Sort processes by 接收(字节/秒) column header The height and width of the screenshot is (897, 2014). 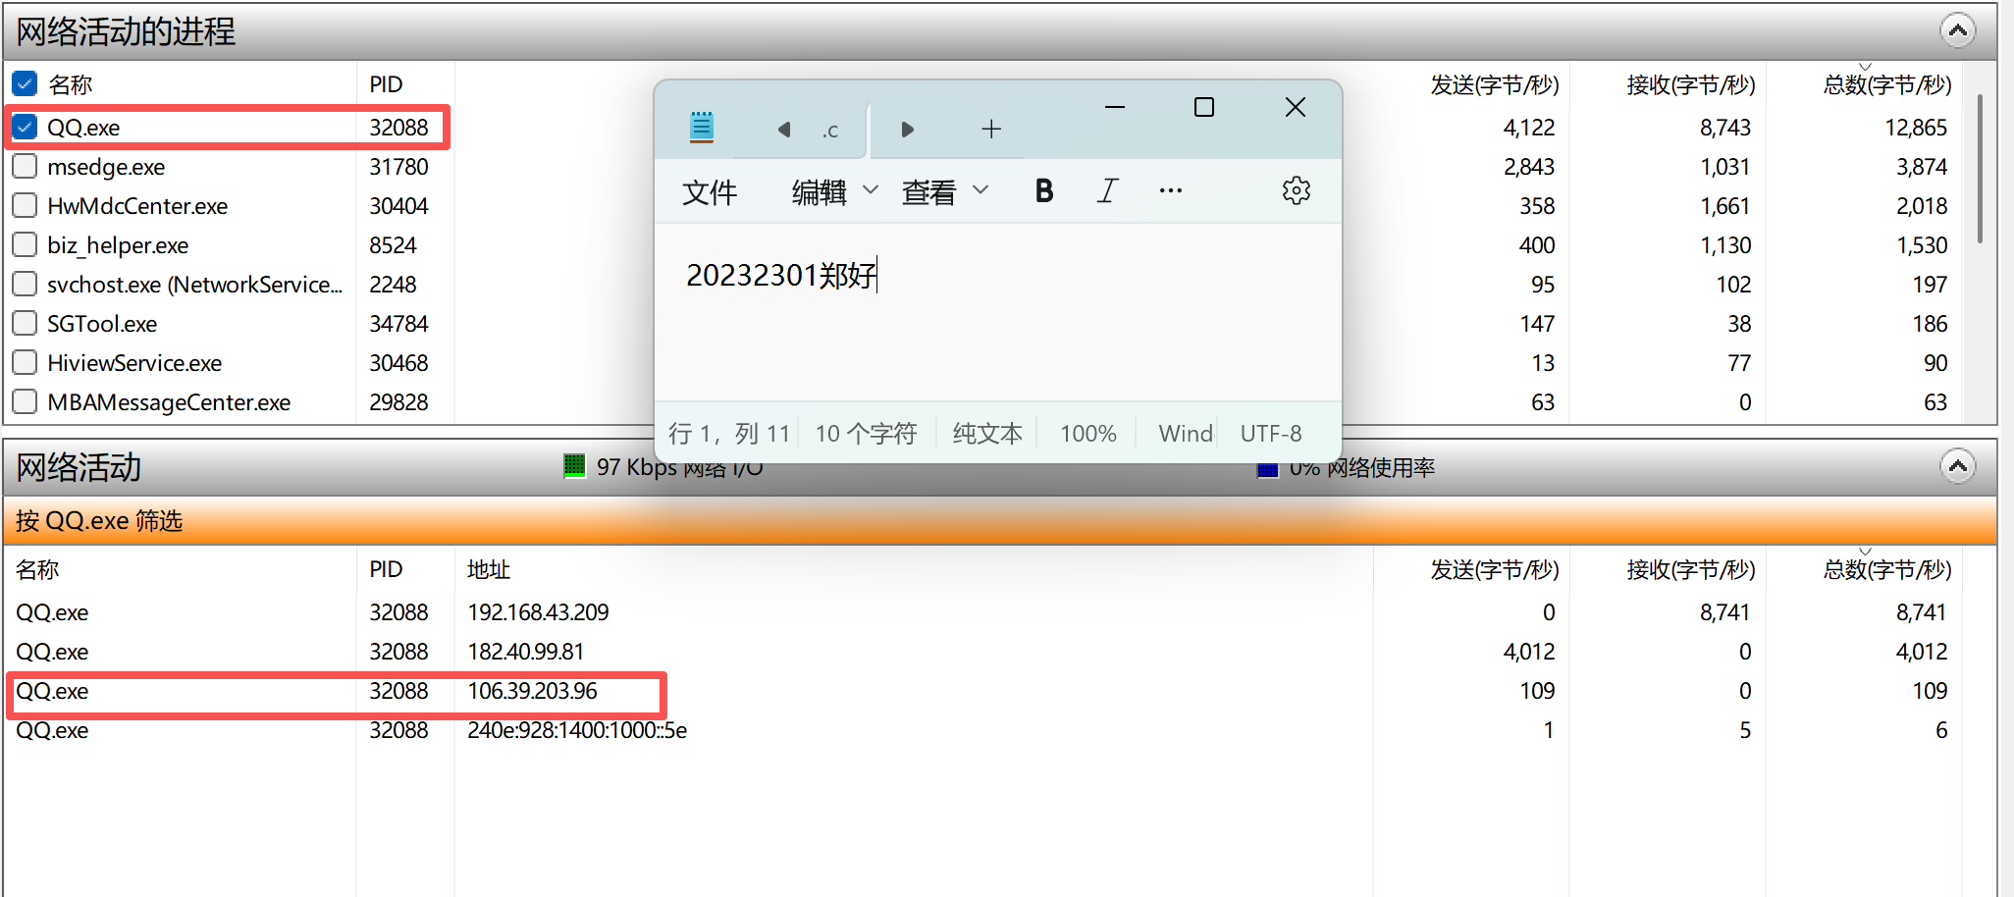[x=1690, y=84]
